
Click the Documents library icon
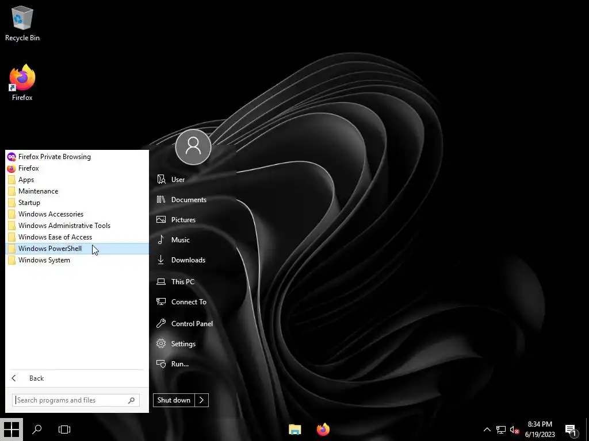(x=161, y=199)
